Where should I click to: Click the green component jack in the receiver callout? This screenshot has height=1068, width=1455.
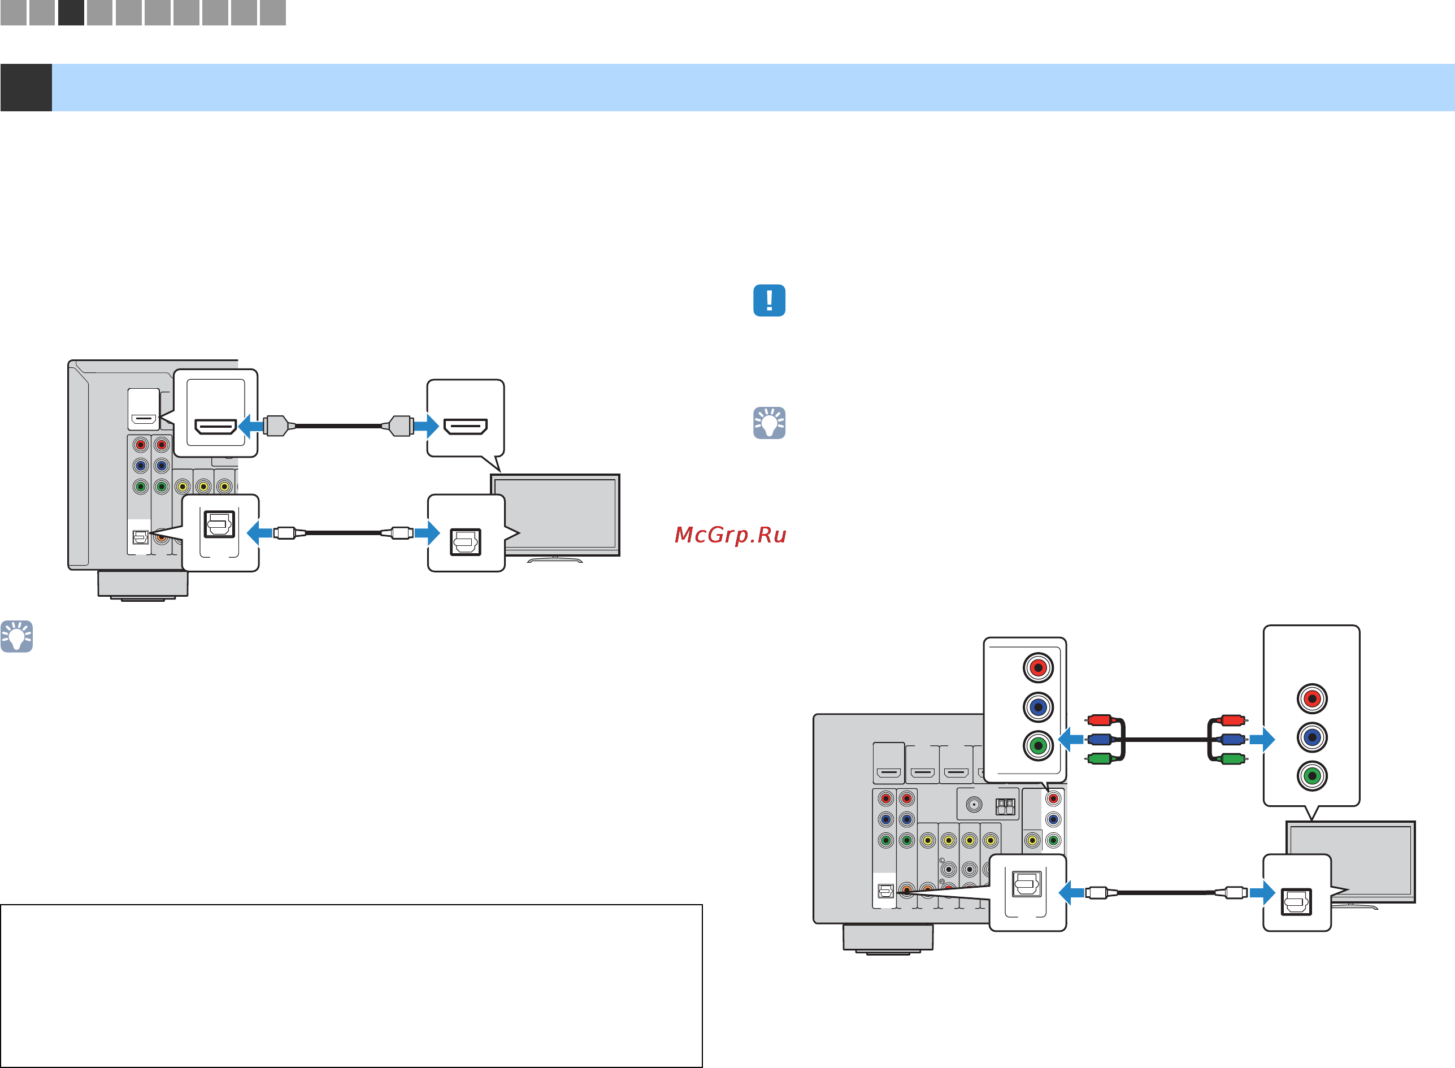(1038, 745)
